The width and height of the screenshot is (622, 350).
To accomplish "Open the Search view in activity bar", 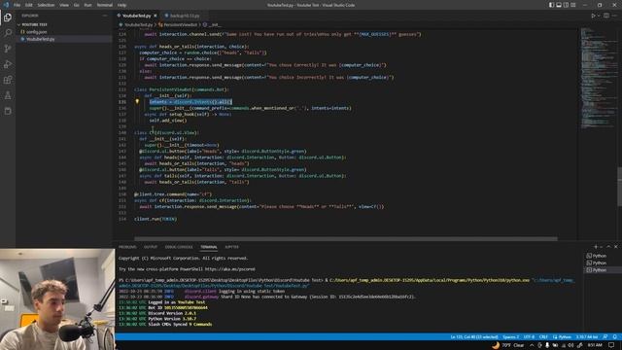I will pyautogui.click(x=8, y=33).
